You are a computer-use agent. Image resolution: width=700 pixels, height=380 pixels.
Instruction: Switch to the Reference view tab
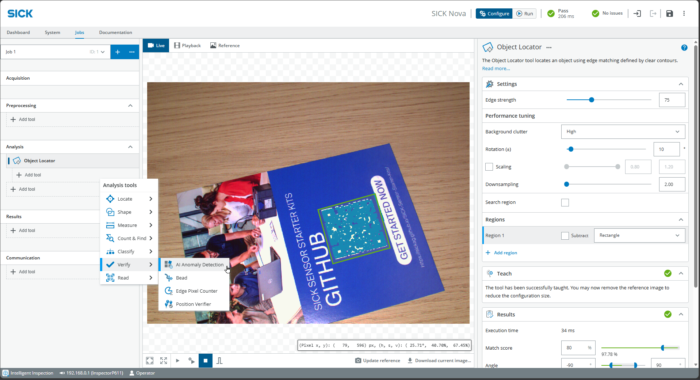(x=225, y=46)
